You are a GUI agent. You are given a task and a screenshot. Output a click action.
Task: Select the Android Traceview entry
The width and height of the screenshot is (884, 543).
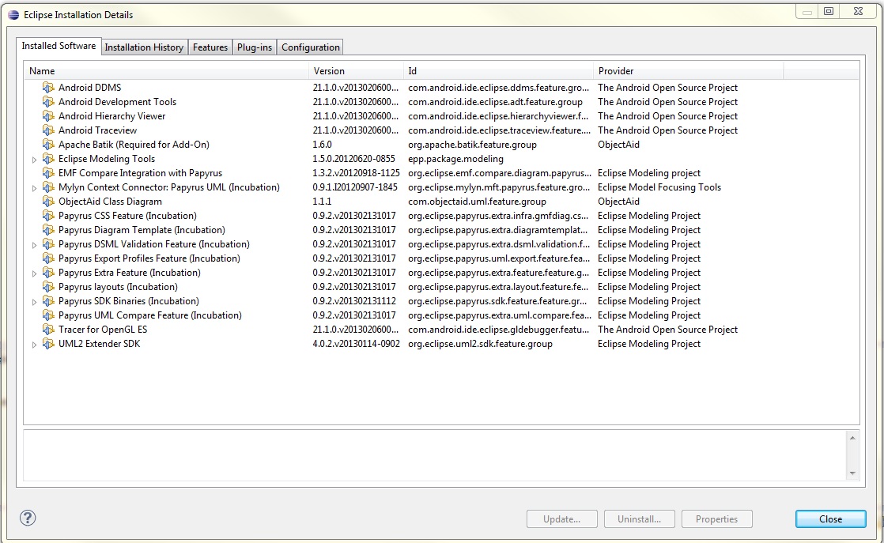[441, 130]
